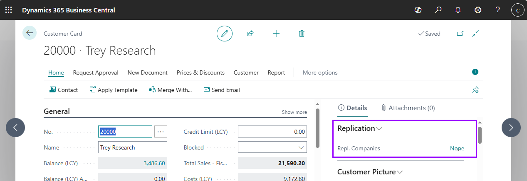
Task: Click the share icon
Action: (x=250, y=34)
